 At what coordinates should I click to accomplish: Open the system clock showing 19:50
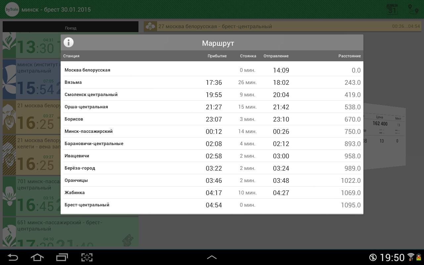pos(392,257)
